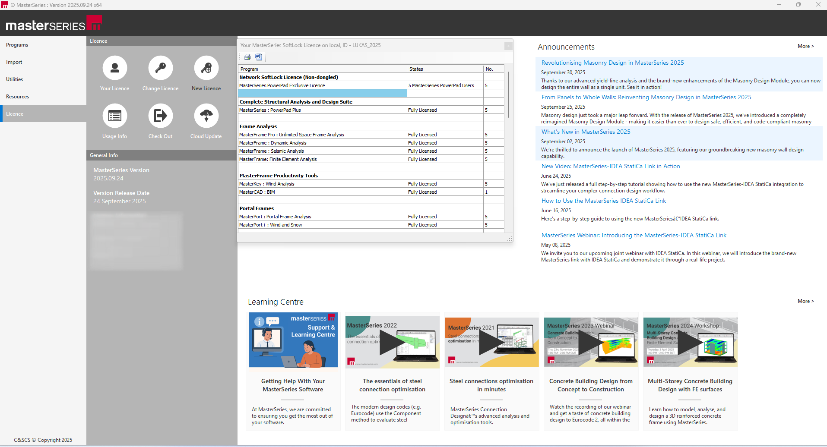Screen dimensions: 827x447
Task: Expand Learning Centre with More link
Action: pyautogui.click(x=805, y=301)
